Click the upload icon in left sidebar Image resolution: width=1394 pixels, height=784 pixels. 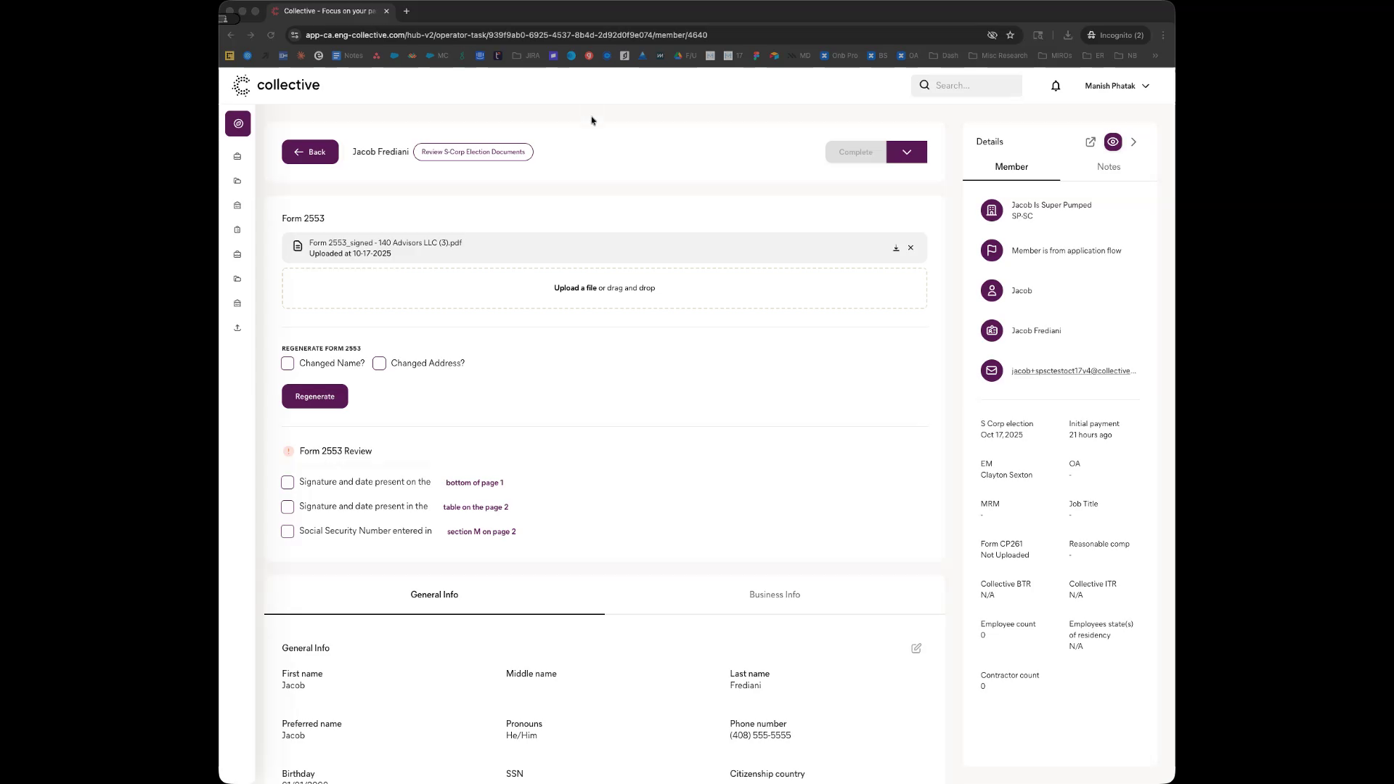point(237,328)
